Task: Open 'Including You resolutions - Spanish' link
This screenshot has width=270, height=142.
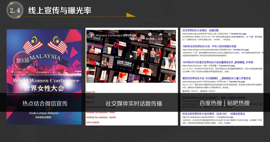Action: [101, 117]
